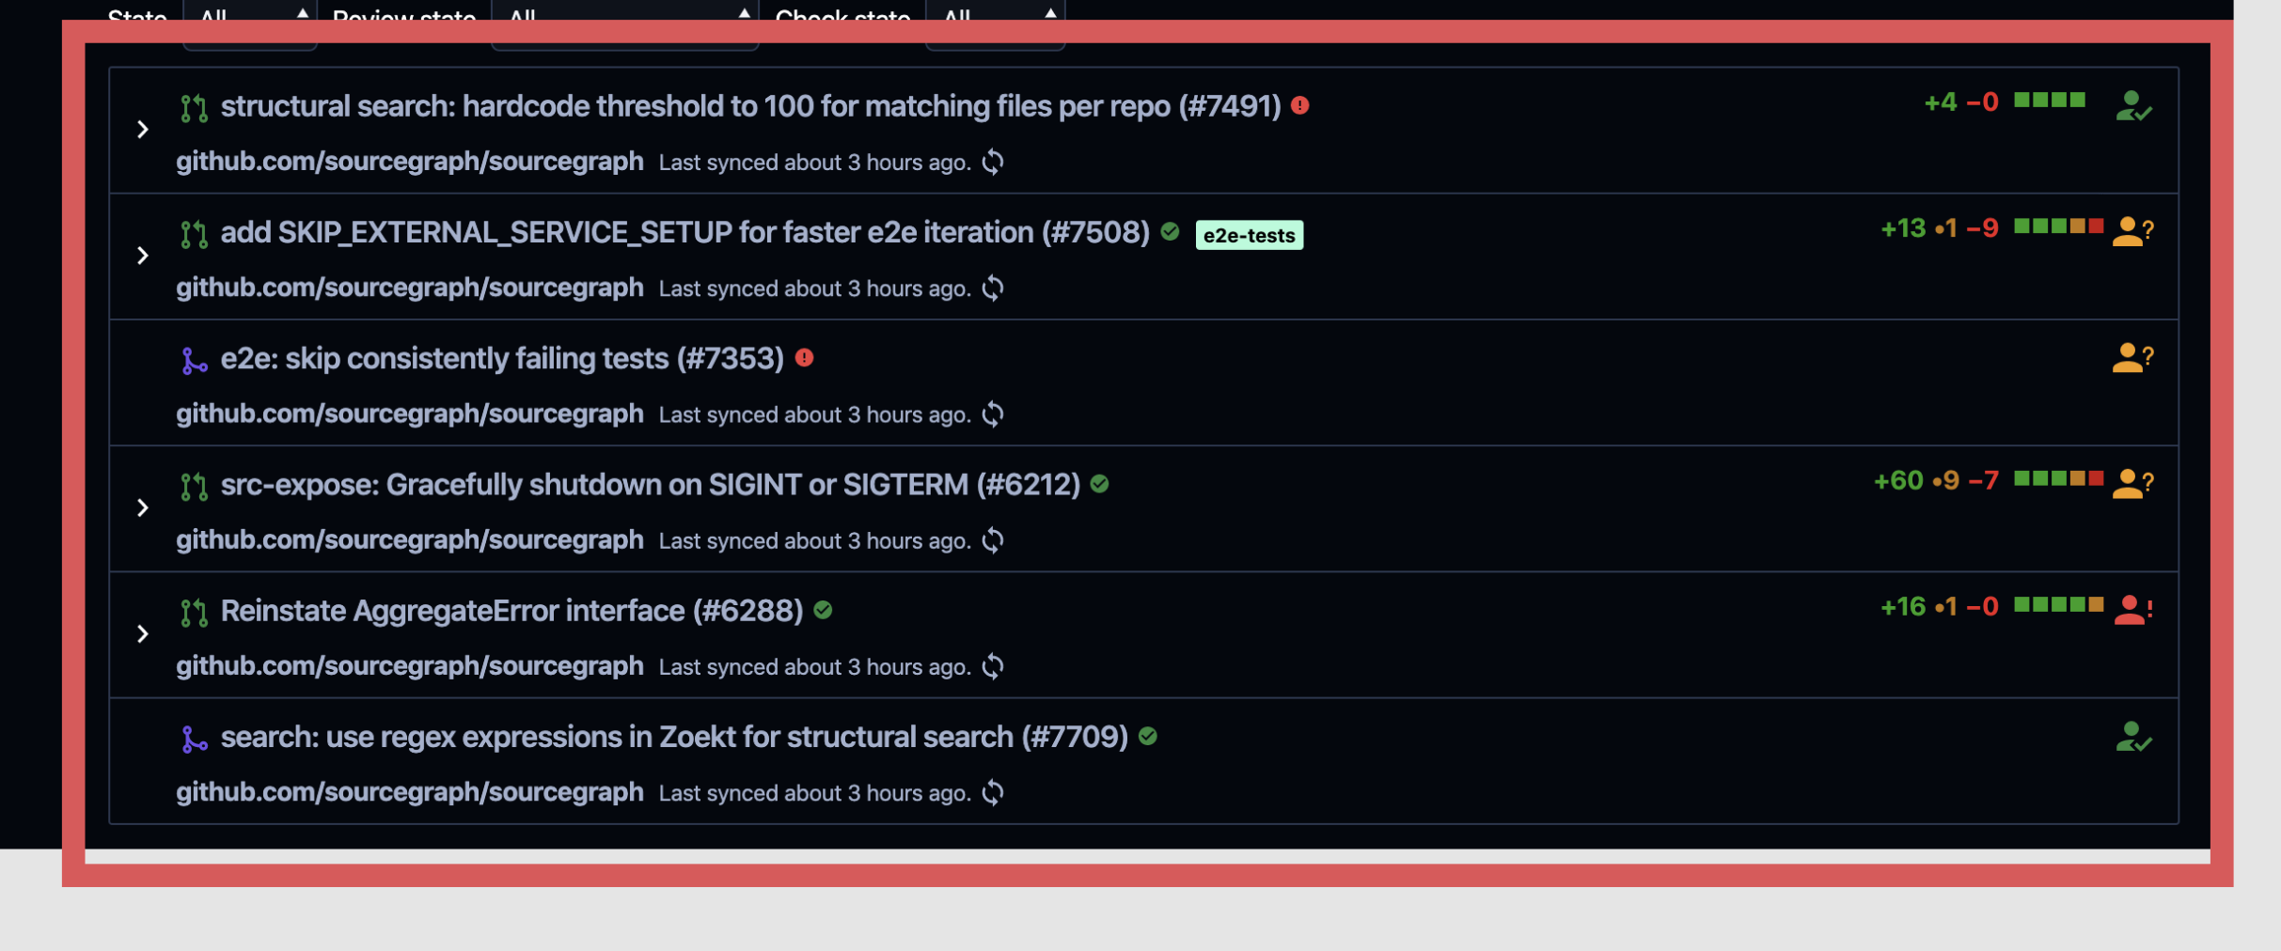Click 'Last synced about 3 hours ago' on #7353
The image size is (2281, 951).
[x=815, y=414]
